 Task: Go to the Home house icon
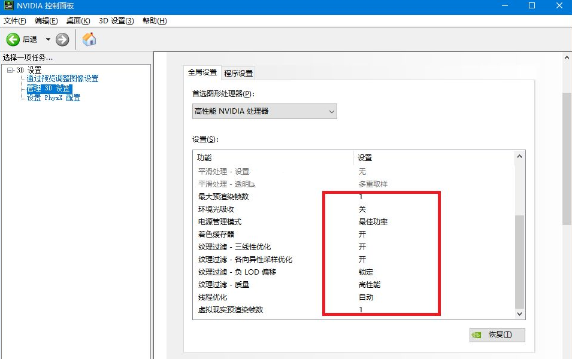click(89, 39)
